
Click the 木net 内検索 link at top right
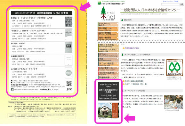pyautogui.click(x=171, y=1)
